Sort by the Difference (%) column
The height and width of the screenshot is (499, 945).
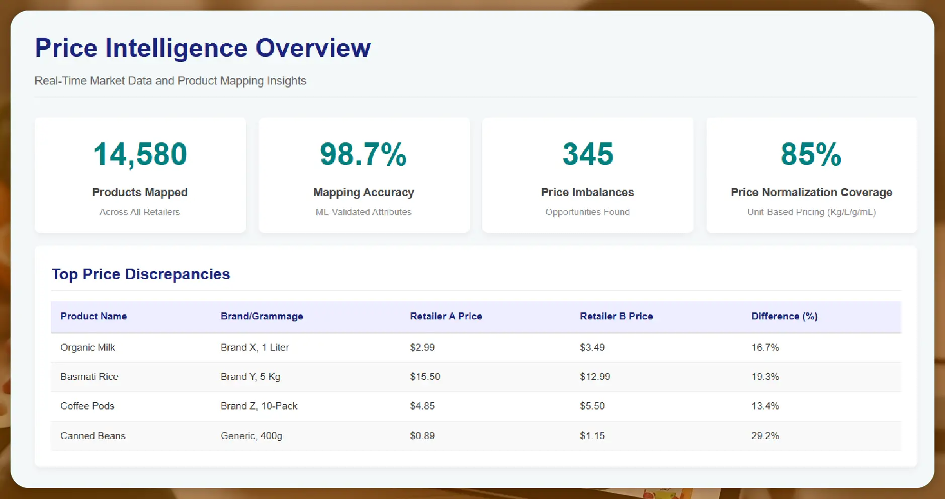click(784, 316)
